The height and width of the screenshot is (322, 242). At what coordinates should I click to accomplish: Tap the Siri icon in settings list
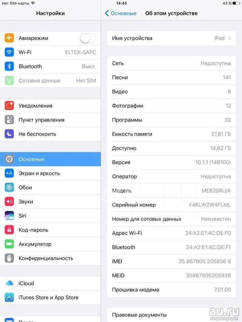(9, 216)
